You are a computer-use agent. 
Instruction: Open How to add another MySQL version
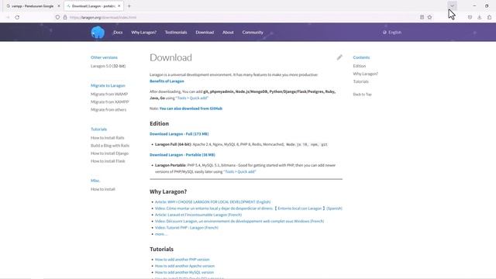click(184, 272)
